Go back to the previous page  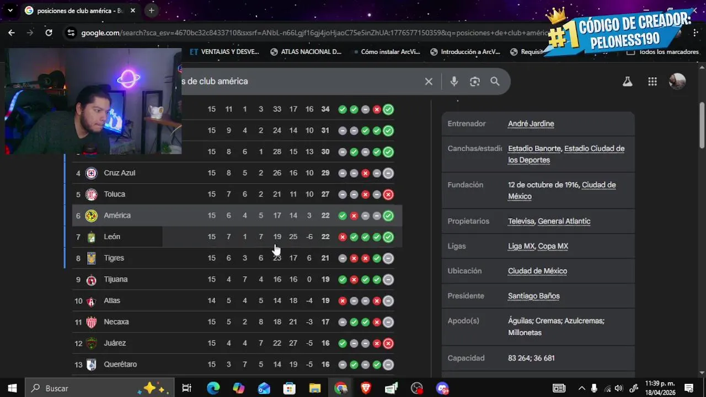click(12, 33)
